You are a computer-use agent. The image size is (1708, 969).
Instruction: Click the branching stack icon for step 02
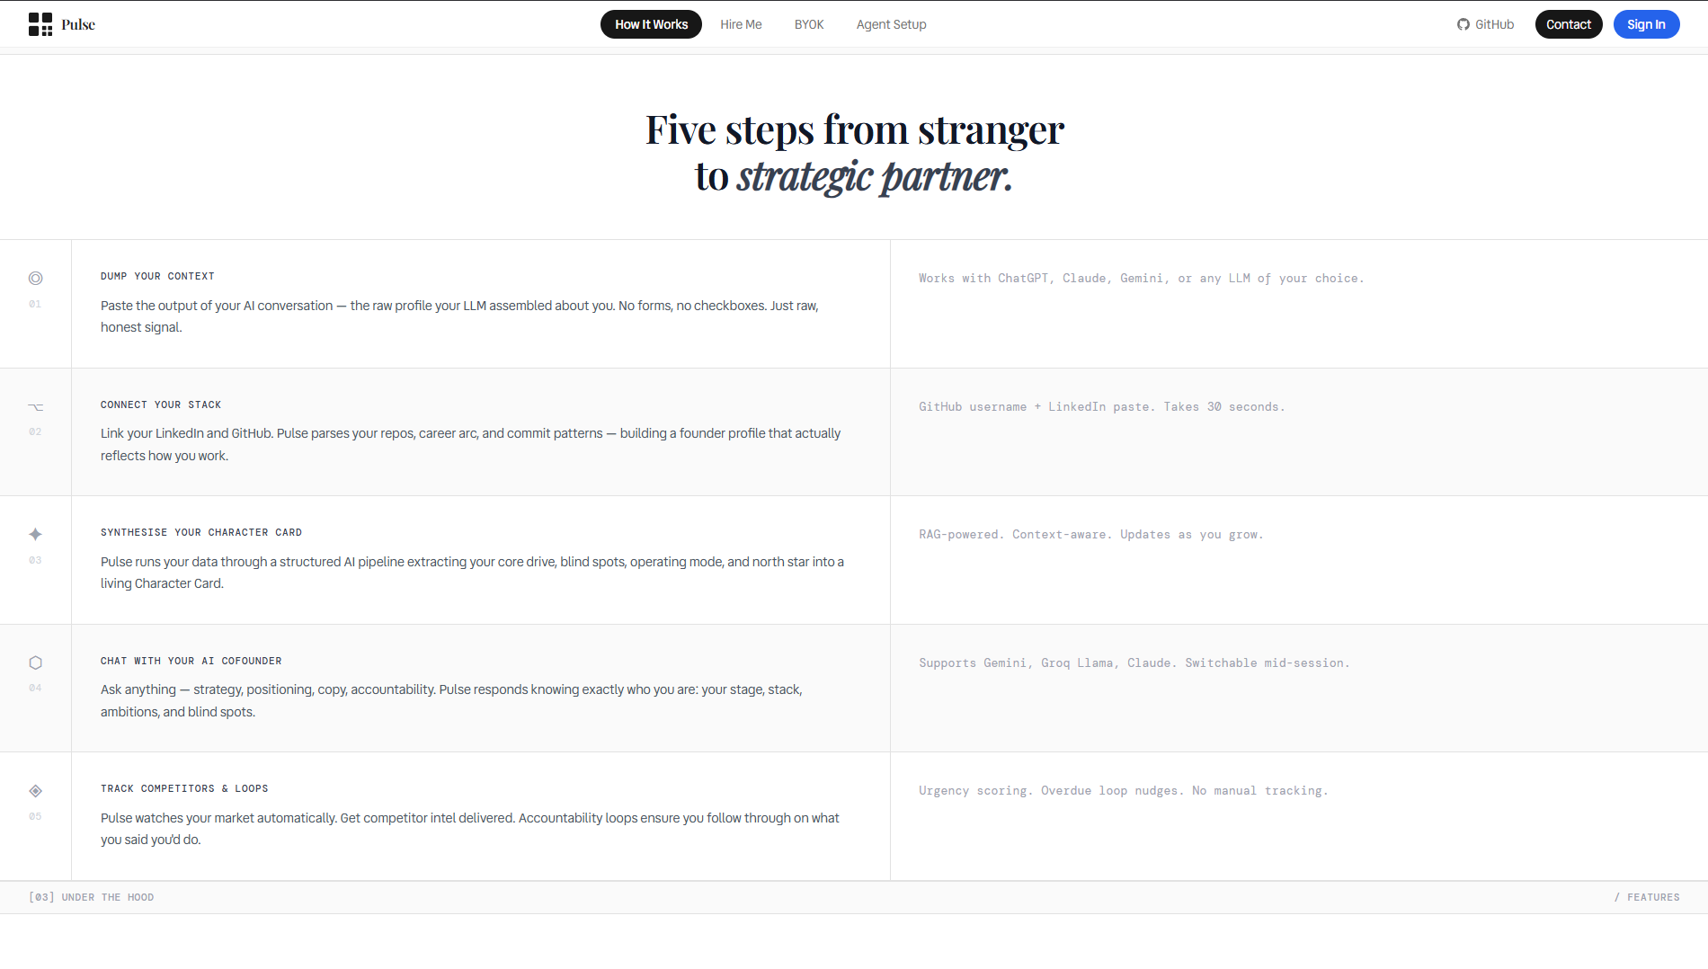(x=35, y=406)
